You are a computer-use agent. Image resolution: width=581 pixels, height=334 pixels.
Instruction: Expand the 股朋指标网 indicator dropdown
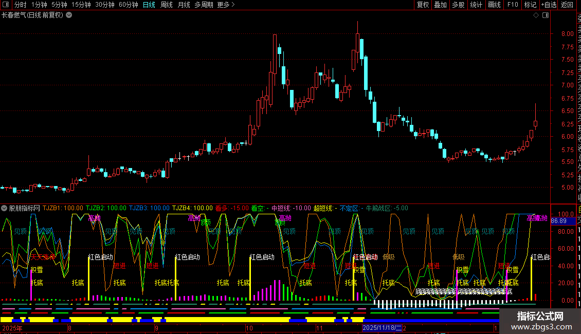pos(5,208)
